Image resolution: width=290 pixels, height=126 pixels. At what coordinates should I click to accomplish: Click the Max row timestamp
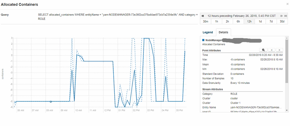point(271,60)
